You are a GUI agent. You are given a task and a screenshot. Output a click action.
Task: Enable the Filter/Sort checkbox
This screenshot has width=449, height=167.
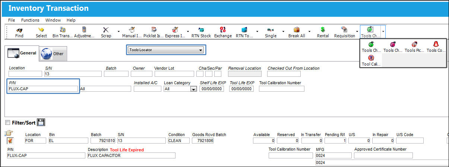pyautogui.click(x=8, y=122)
